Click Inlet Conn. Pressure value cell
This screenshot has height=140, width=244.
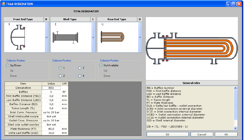51,112
